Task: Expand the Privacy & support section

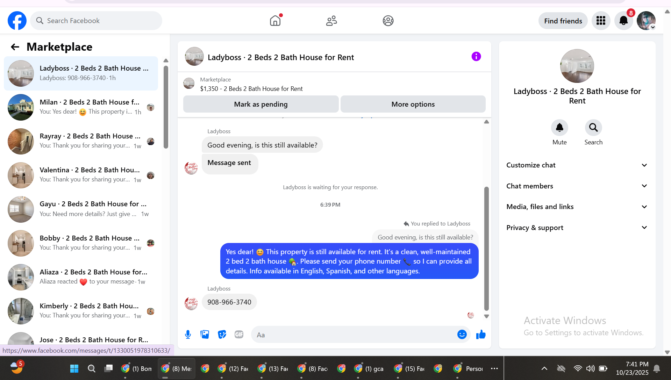Action: [577, 228]
